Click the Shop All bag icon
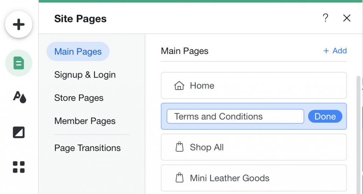Screen dimensions: 363x194 click(x=180, y=147)
